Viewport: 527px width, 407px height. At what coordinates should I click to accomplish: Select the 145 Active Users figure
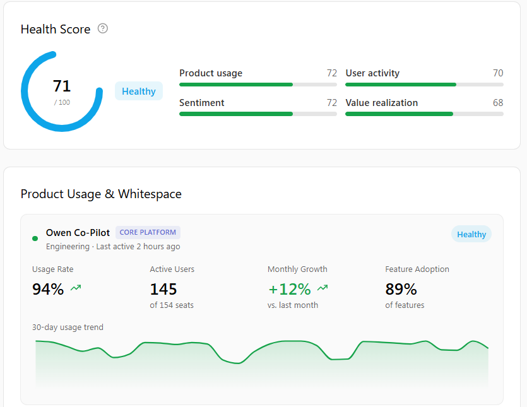coord(163,289)
